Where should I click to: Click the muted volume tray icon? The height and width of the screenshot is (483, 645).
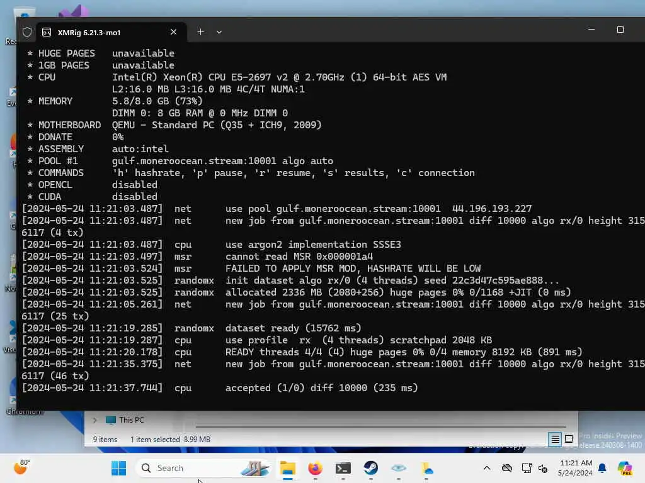pyautogui.click(x=543, y=468)
